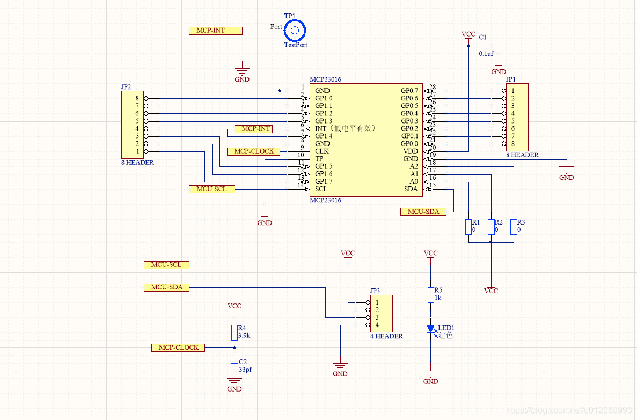Select the MCP-CLOCK label near resistor R4
This screenshot has height=420, width=637.
[x=178, y=347]
